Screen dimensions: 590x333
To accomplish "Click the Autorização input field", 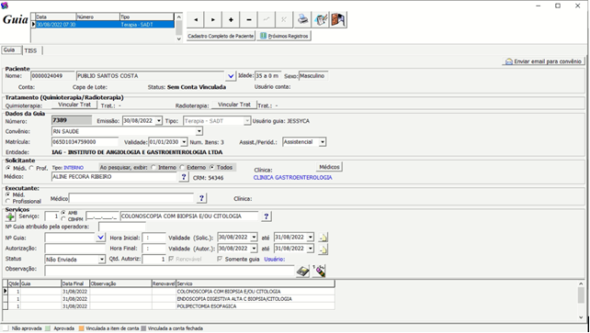I will click(x=74, y=249).
